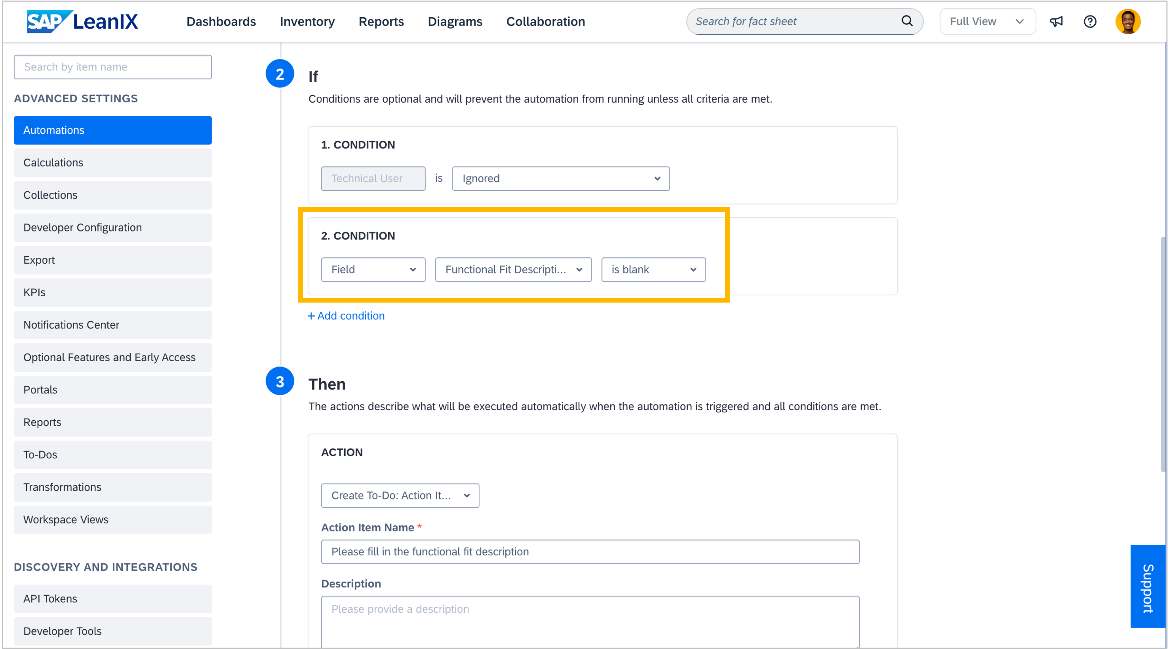Viewport: 1169px width, 649px height.
Task: Focus the Search by item name field
Action: [113, 67]
